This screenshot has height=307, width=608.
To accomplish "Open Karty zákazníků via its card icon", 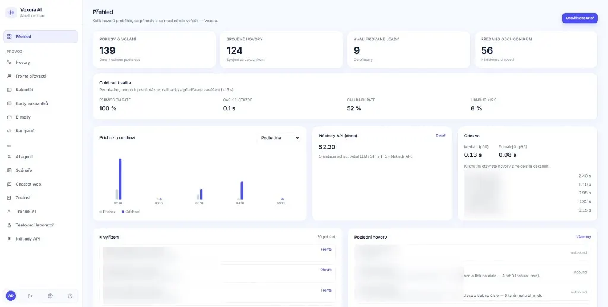I will (x=9, y=103).
